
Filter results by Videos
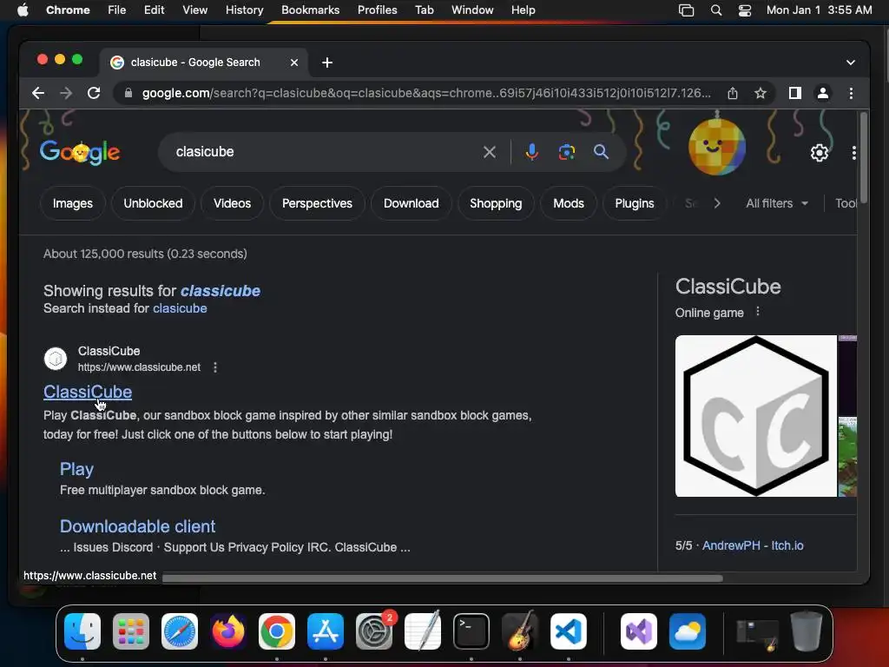(232, 203)
